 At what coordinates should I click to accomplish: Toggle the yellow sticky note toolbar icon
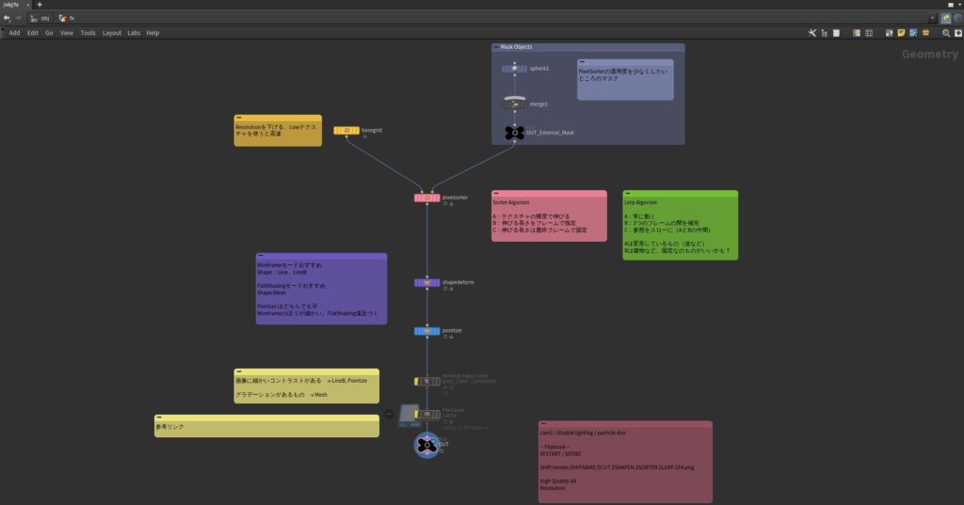click(901, 33)
